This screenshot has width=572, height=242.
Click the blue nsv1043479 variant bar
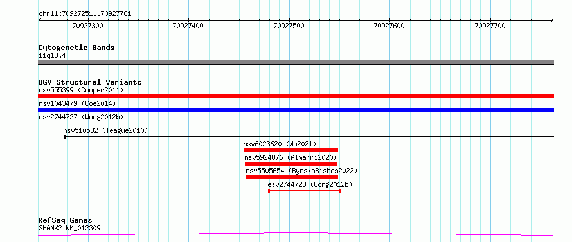click(x=296, y=110)
